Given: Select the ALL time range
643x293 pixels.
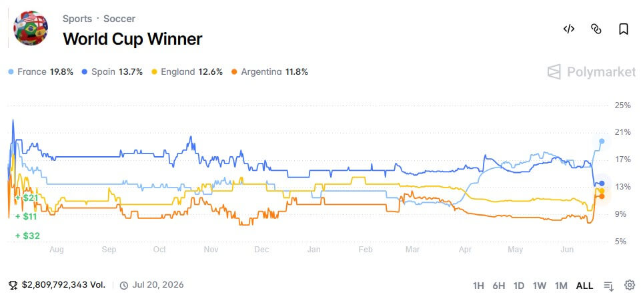Looking at the screenshot, I should [x=584, y=286].
